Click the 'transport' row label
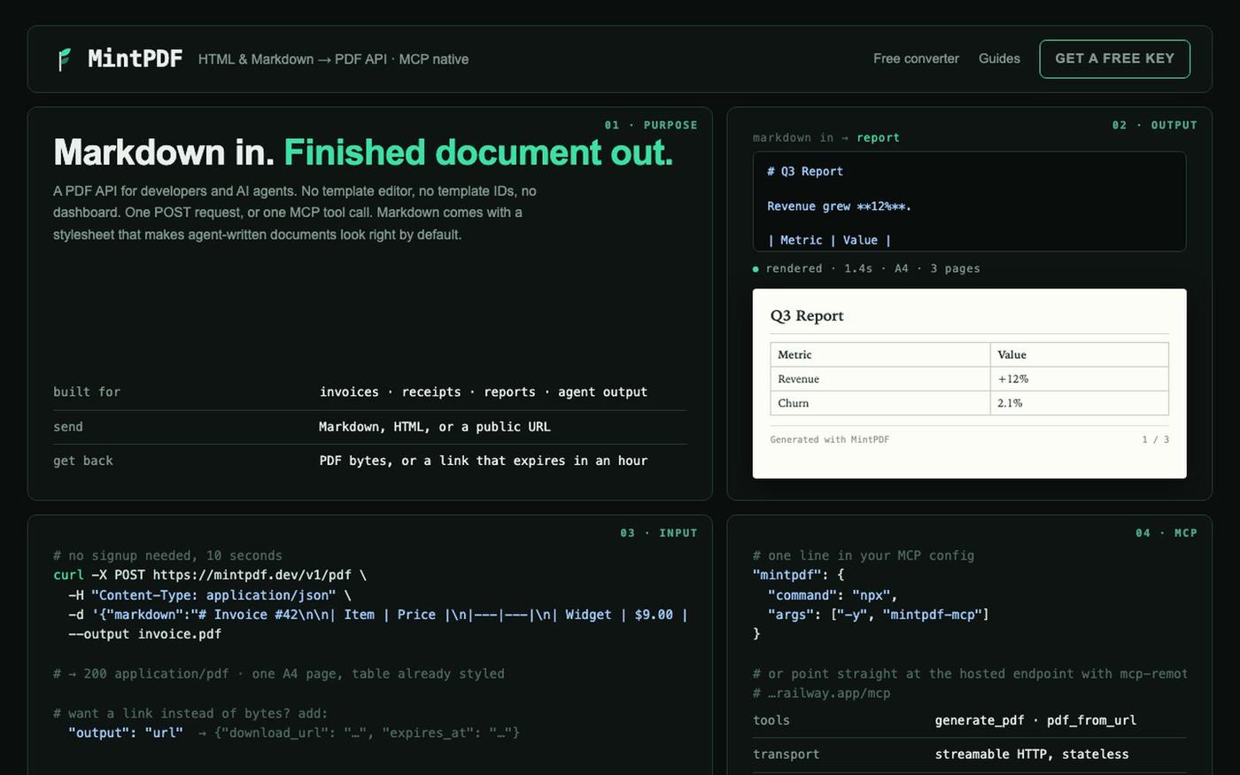This screenshot has height=775, width=1240. 787,754
